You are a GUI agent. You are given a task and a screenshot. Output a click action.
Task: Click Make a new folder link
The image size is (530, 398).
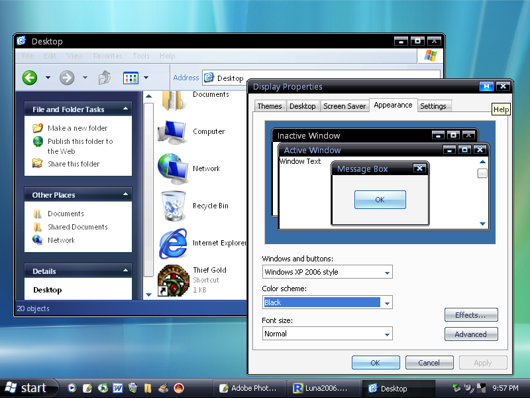(x=77, y=128)
